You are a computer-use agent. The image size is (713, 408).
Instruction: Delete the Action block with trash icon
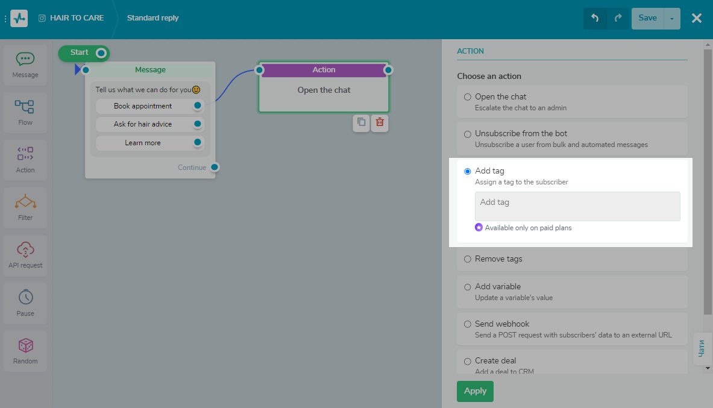(380, 122)
